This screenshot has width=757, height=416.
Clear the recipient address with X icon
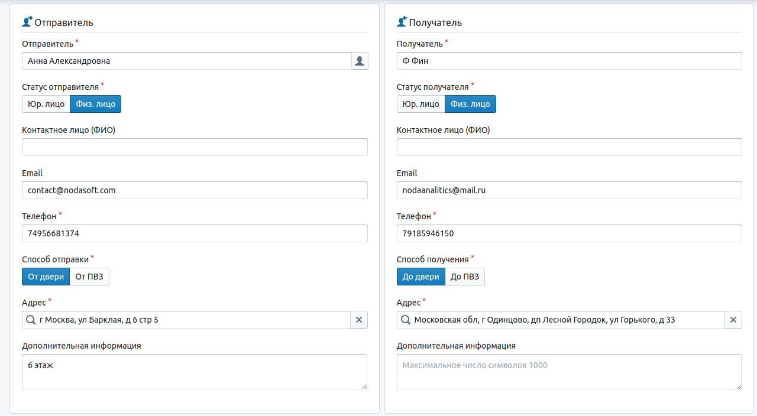coord(733,320)
